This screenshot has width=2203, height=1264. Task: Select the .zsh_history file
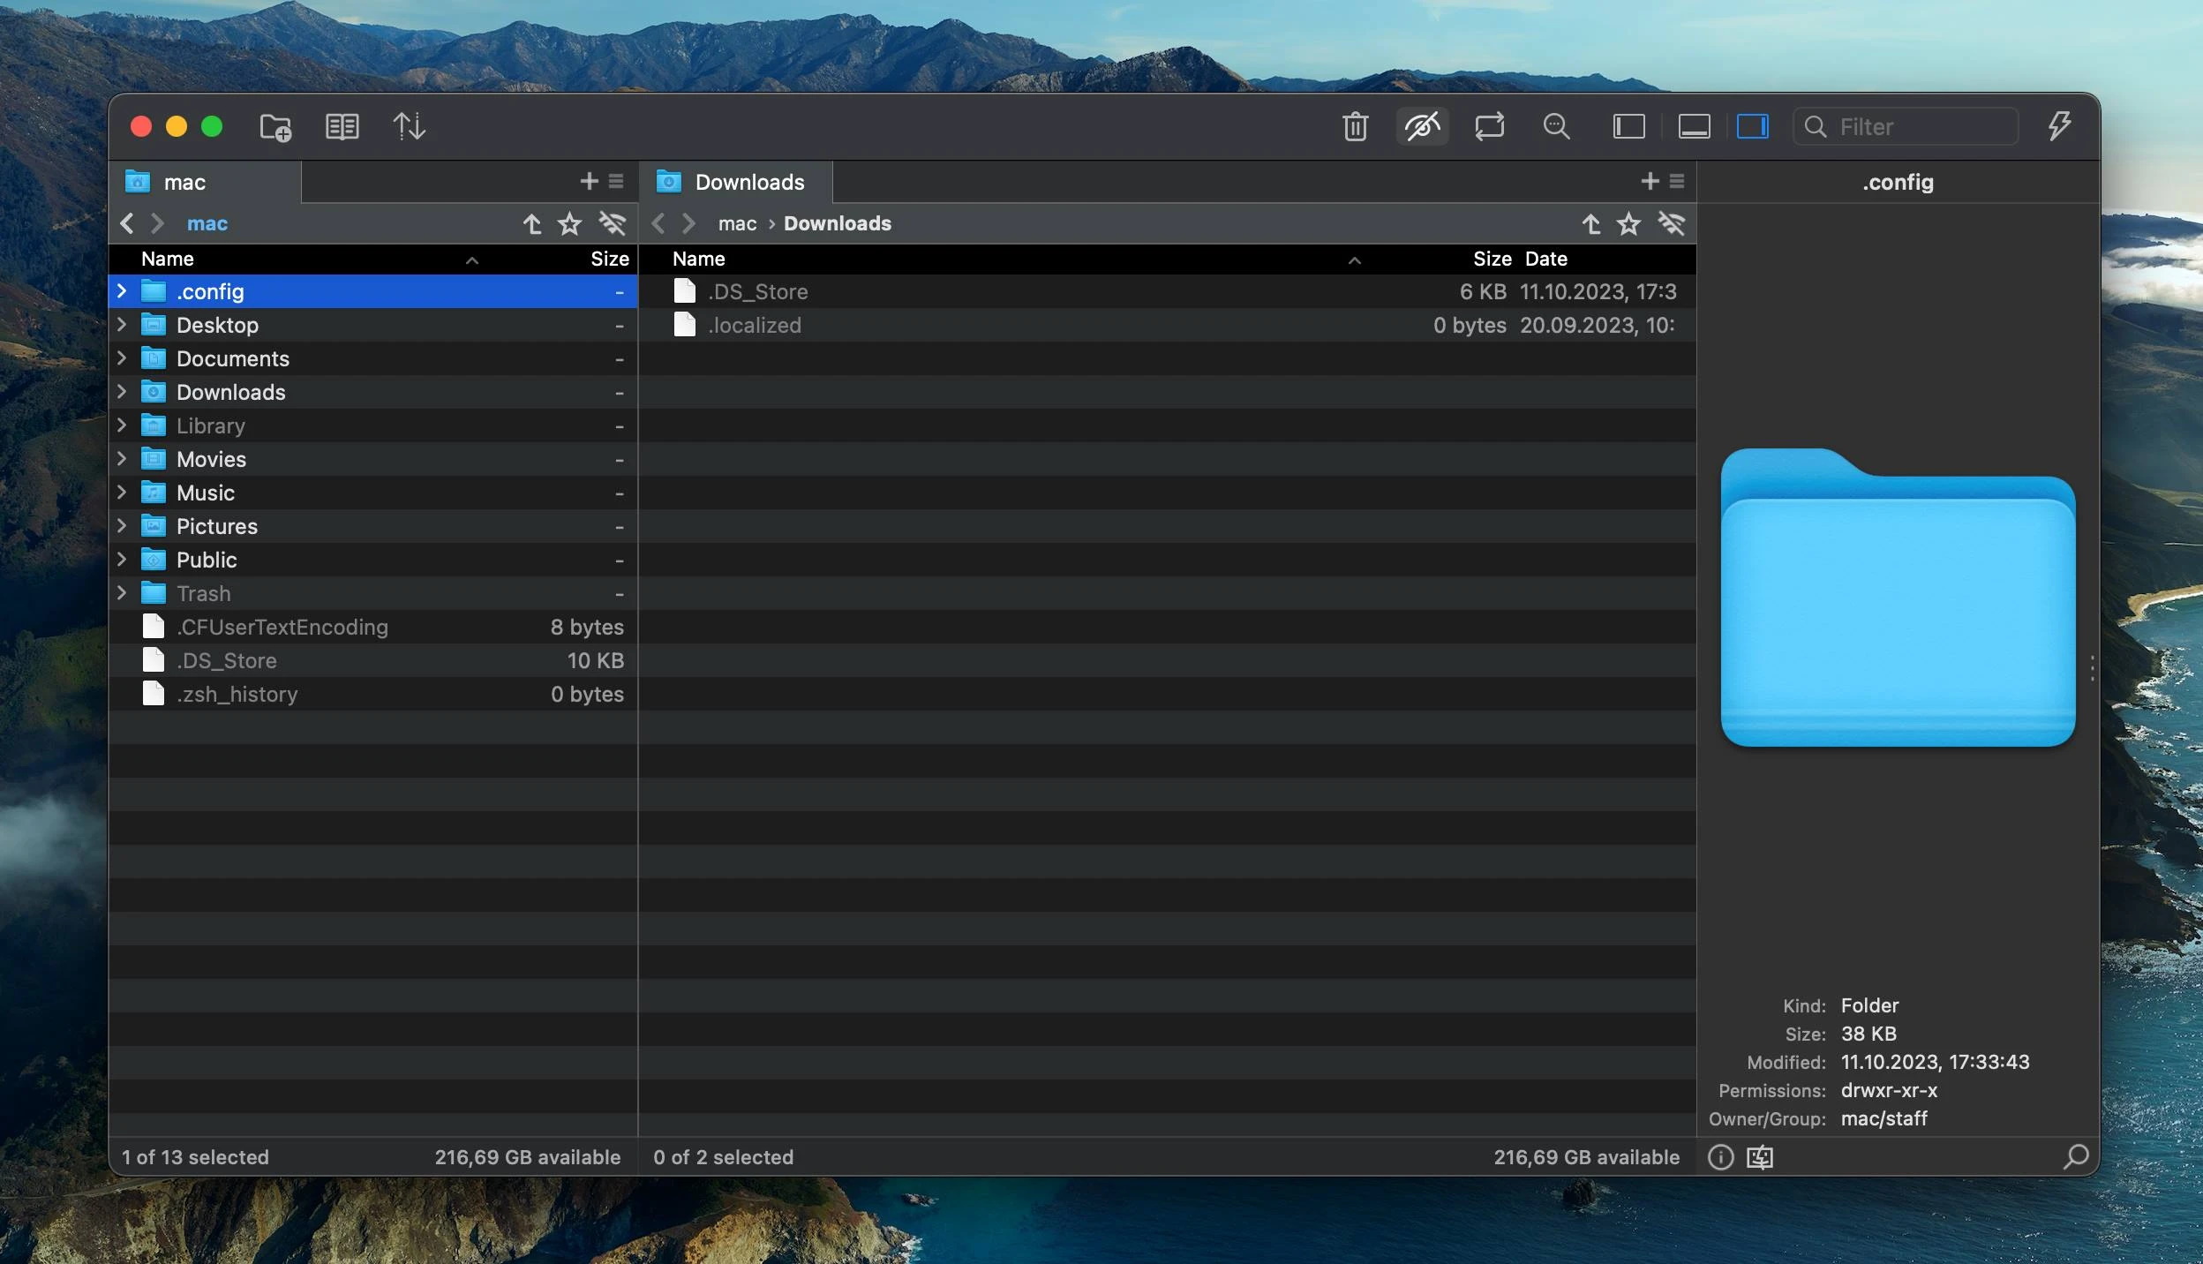(372, 694)
